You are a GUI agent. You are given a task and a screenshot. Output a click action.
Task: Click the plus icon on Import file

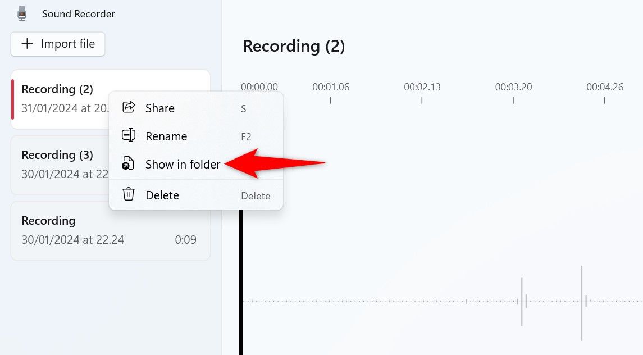(26, 44)
